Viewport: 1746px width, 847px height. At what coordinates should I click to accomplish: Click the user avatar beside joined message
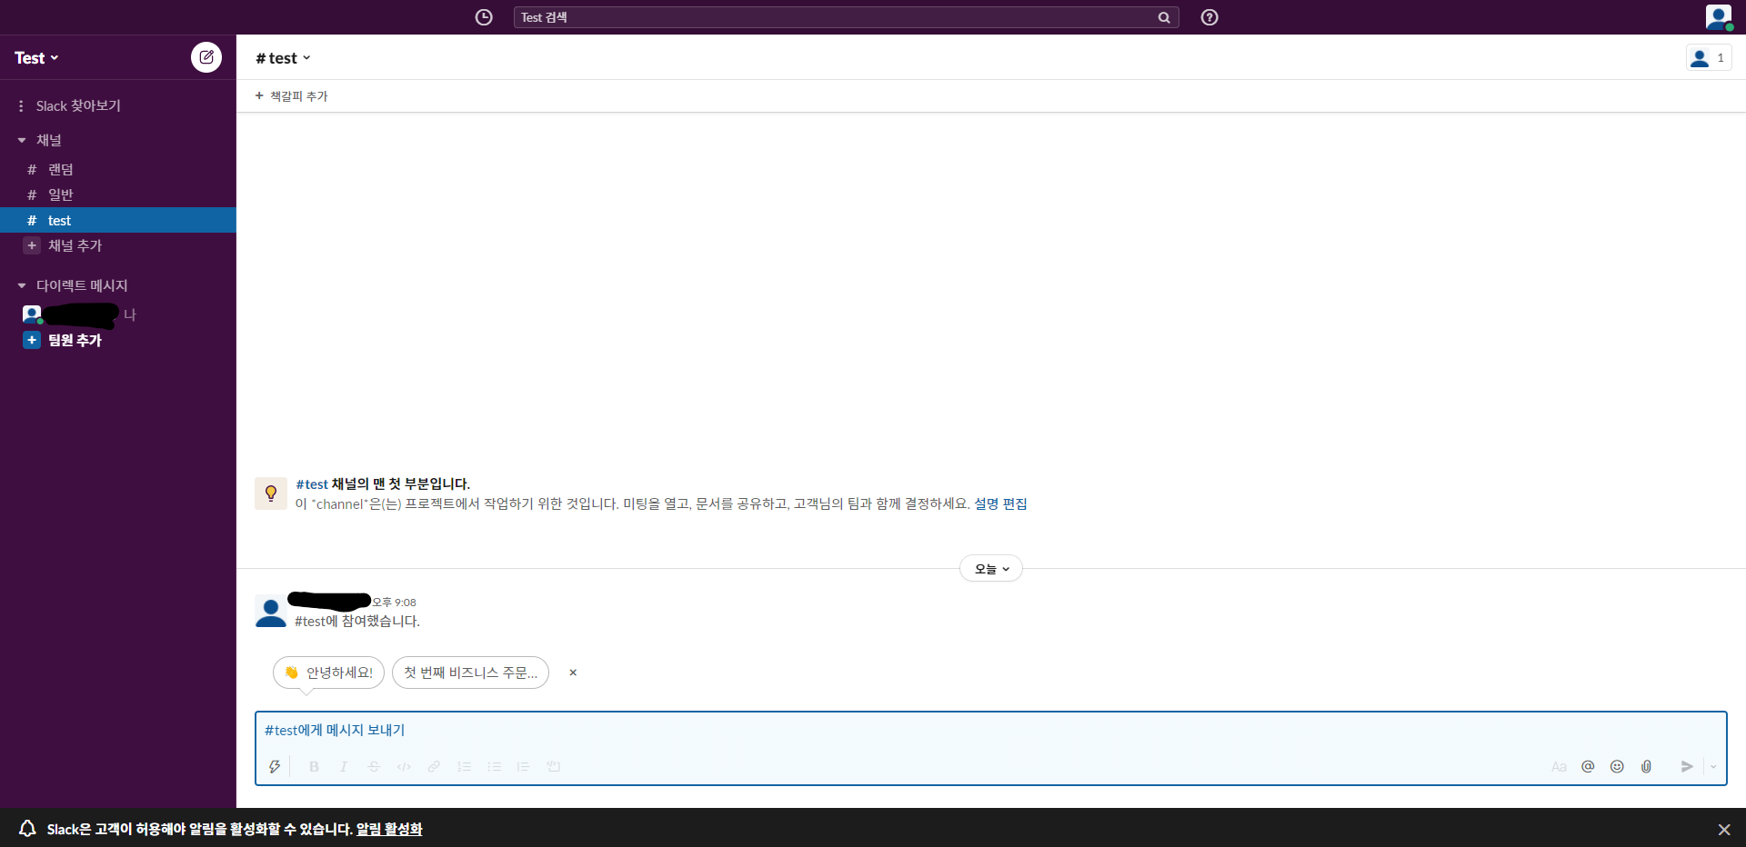271,612
